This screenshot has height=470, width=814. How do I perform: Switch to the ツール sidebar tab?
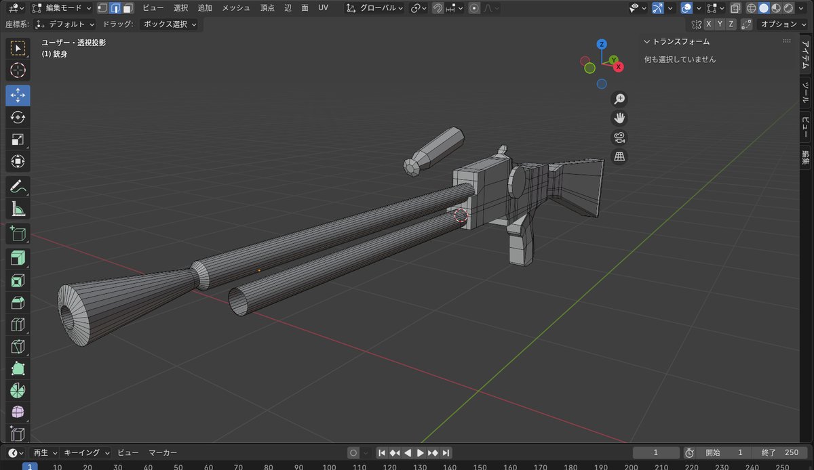805,93
